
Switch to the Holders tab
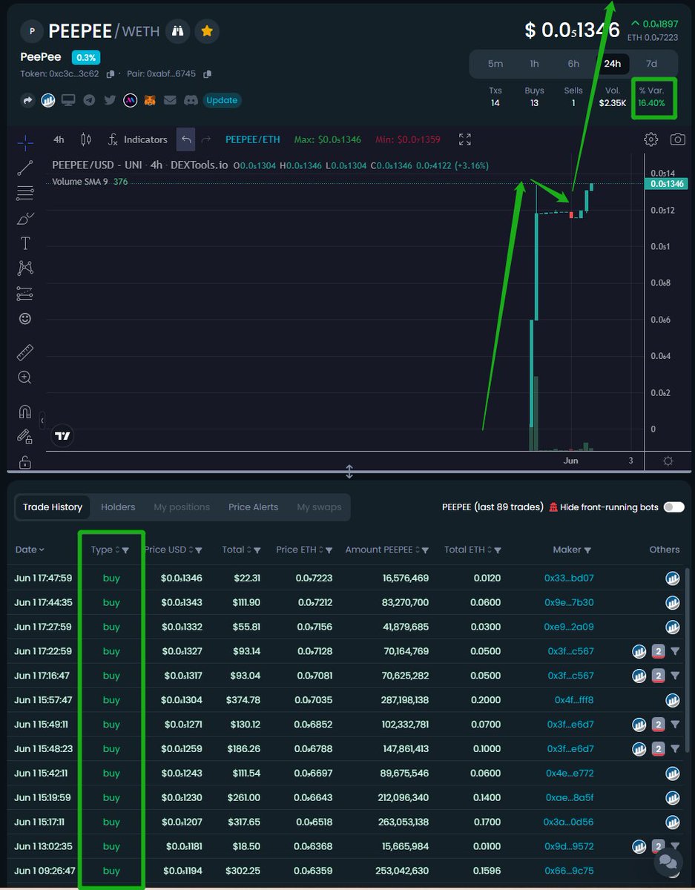pyautogui.click(x=118, y=507)
